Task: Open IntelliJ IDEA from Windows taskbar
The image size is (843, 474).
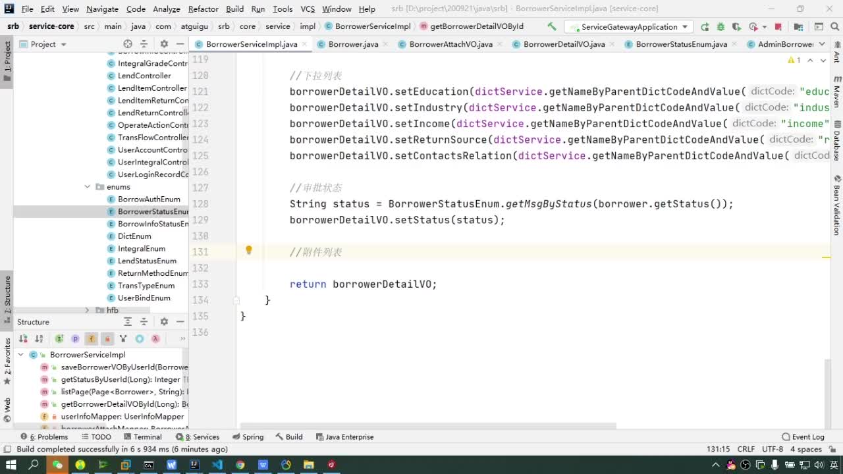Action: (194, 465)
